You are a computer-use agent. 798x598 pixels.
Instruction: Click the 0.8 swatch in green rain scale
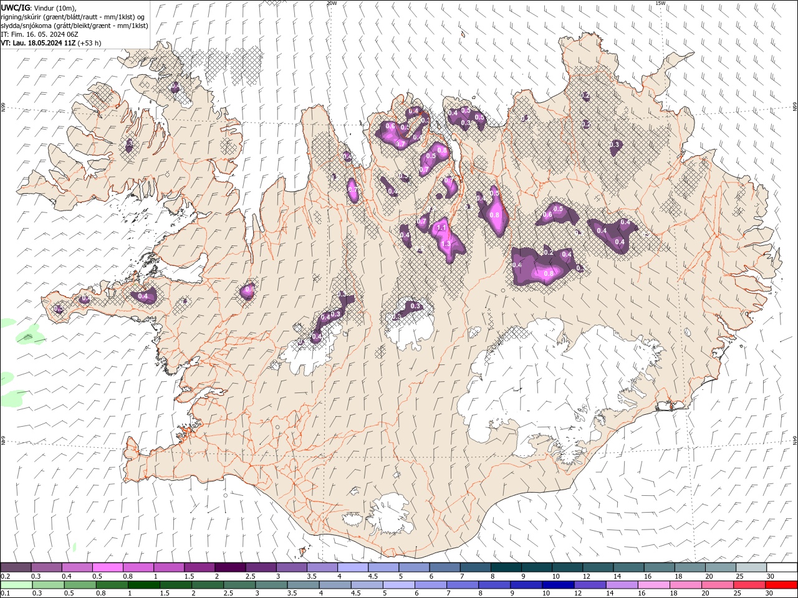[112, 585]
